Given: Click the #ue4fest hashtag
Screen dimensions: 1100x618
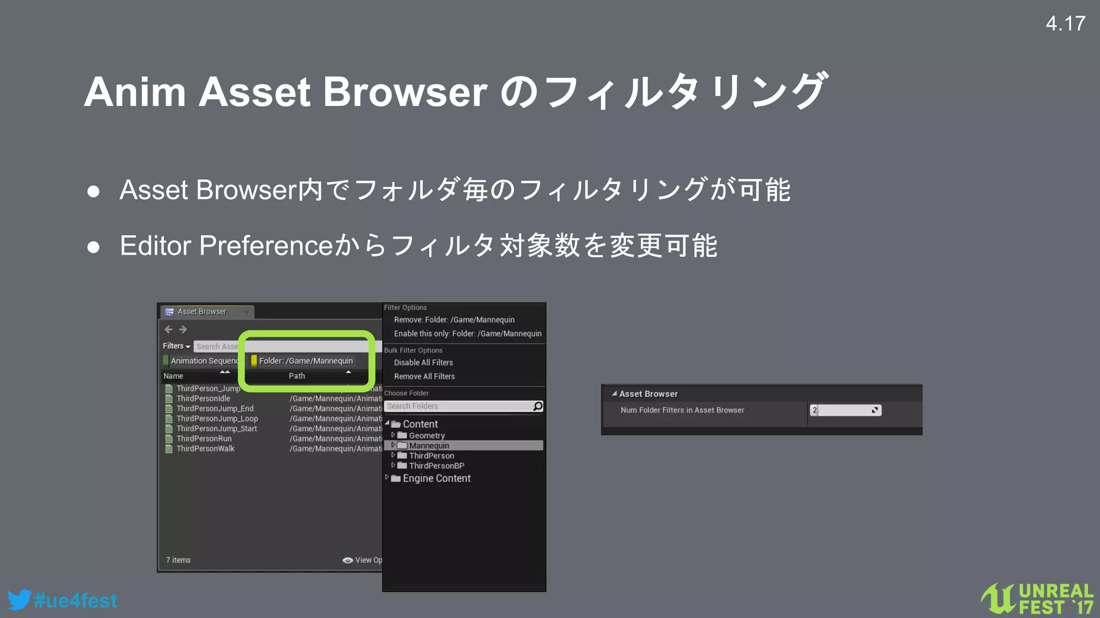Looking at the screenshot, I should point(75,601).
